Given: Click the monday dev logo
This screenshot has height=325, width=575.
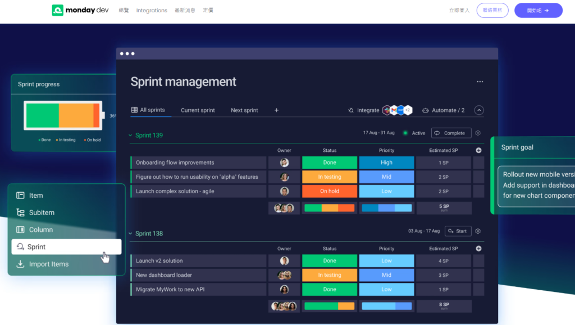Looking at the screenshot, I should pyautogui.click(x=80, y=10).
